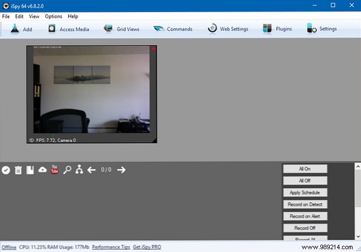
Task: Open the Options menu
Action: tap(54, 16)
